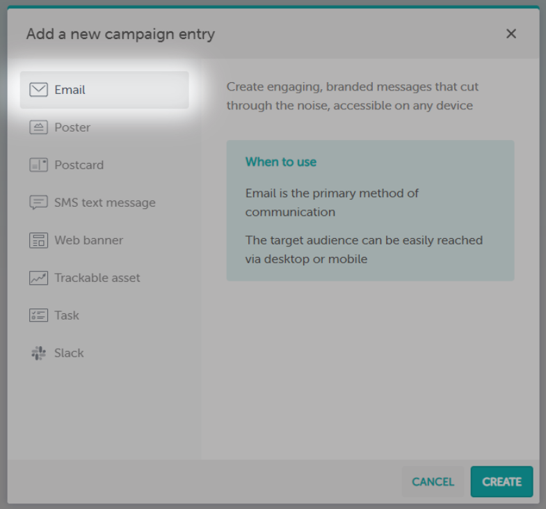
Task: Select the Poster entry label
Action: click(72, 127)
